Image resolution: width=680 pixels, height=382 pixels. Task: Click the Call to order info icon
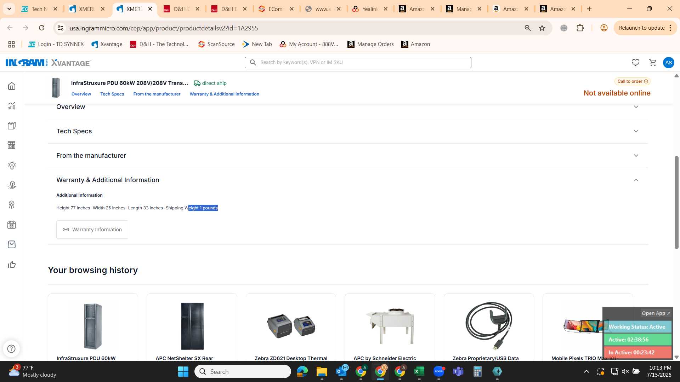coord(646,81)
